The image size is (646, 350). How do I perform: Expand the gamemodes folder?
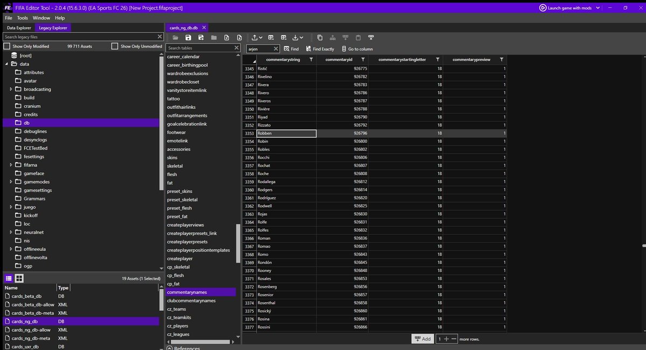click(x=11, y=182)
